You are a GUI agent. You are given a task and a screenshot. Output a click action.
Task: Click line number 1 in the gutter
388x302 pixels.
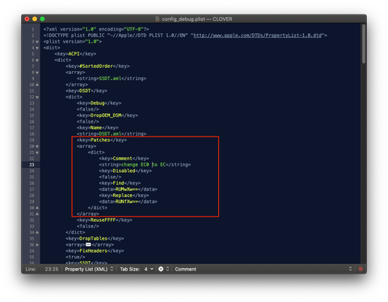tap(33, 29)
